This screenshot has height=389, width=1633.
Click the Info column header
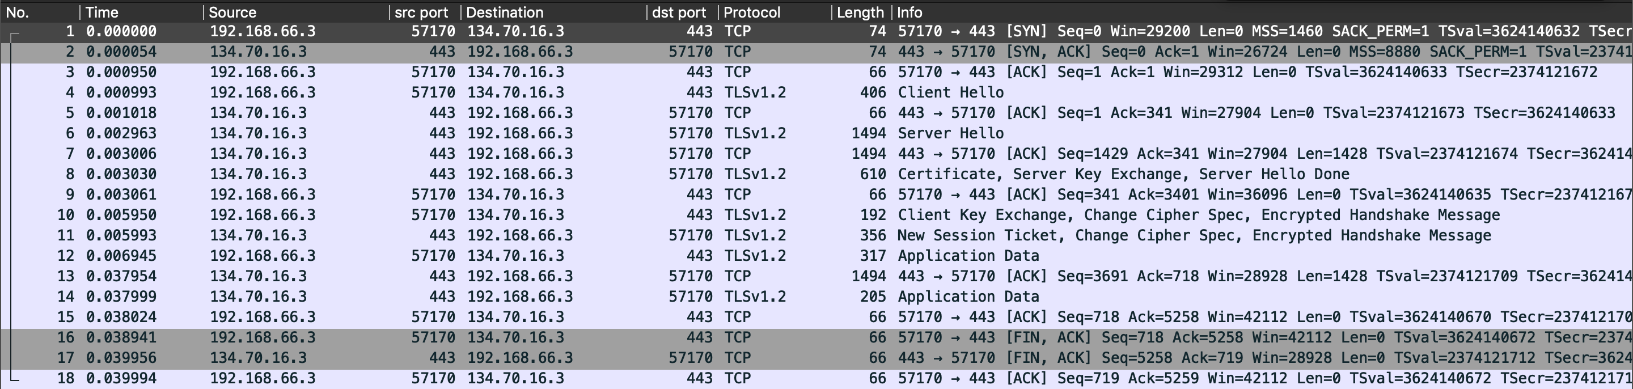tap(909, 12)
